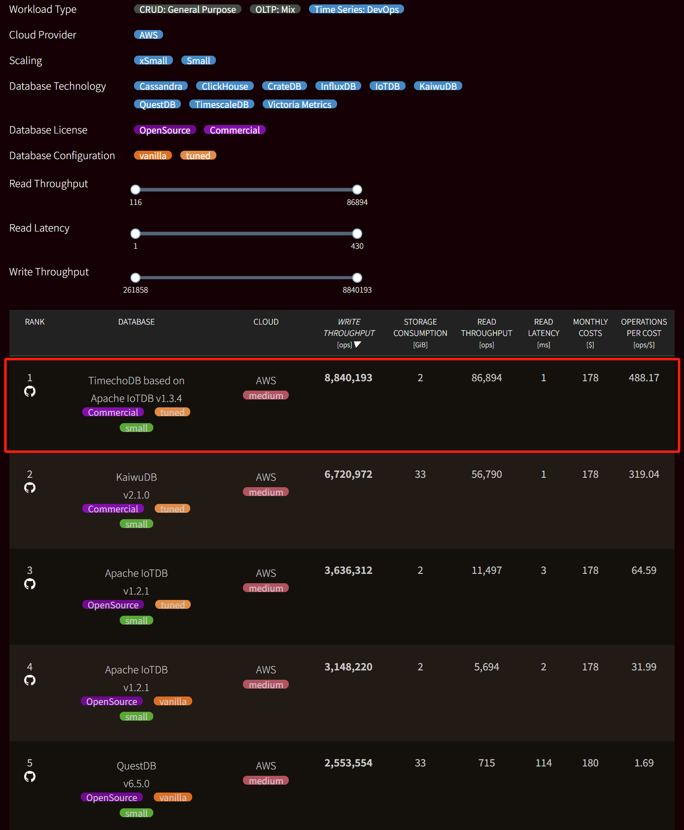Deselect the AWS cloud provider tag
This screenshot has height=830, width=684.
point(148,35)
